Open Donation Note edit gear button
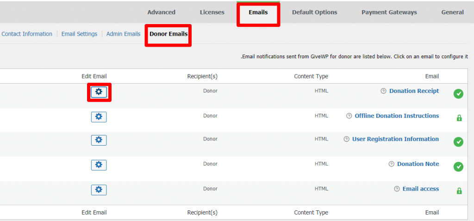Viewport: 474px width, 221px height. tap(99, 165)
